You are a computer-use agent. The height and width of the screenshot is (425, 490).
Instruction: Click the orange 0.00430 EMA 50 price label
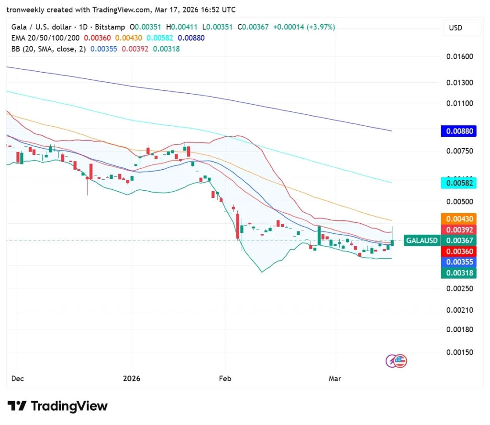(458, 218)
